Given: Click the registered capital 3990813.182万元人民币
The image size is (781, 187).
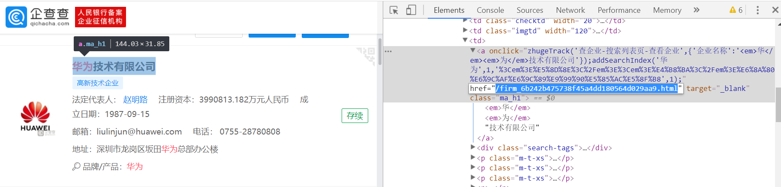Looking at the screenshot, I should pos(244,99).
